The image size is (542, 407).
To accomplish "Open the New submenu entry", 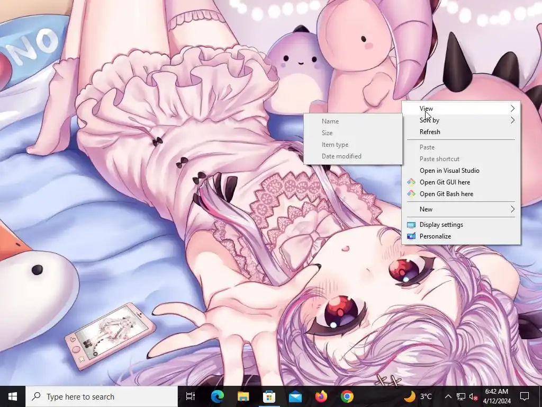I will pos(461,209).
